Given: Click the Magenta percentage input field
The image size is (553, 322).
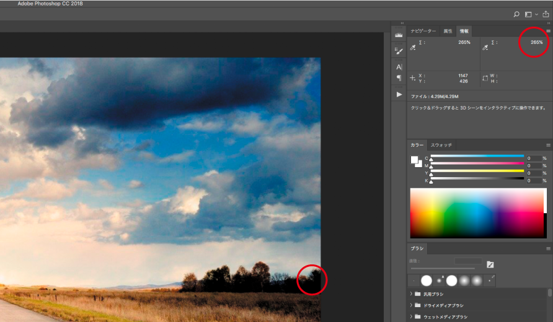Looking at the screenshot, I should point(533,166).
